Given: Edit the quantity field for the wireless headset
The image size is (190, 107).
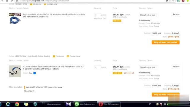Looking at the screenshot, I should [97, 67].
